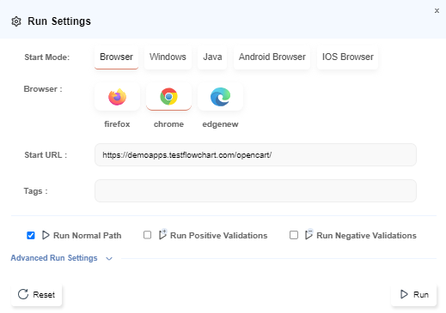This screenshot has width=446, height=313.
Task: Focus the Tags input field
Action: 255,191
